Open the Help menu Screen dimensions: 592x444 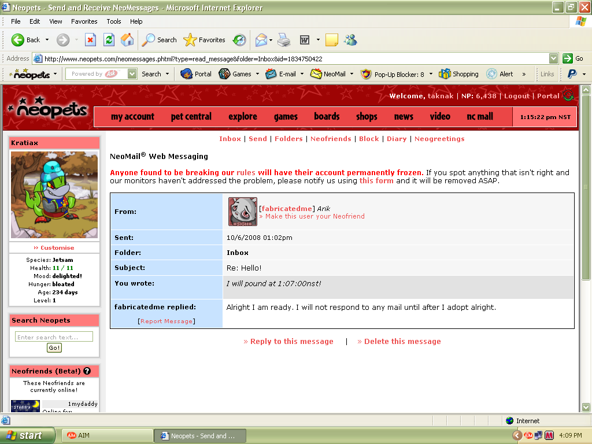click(x=136, y=21)
